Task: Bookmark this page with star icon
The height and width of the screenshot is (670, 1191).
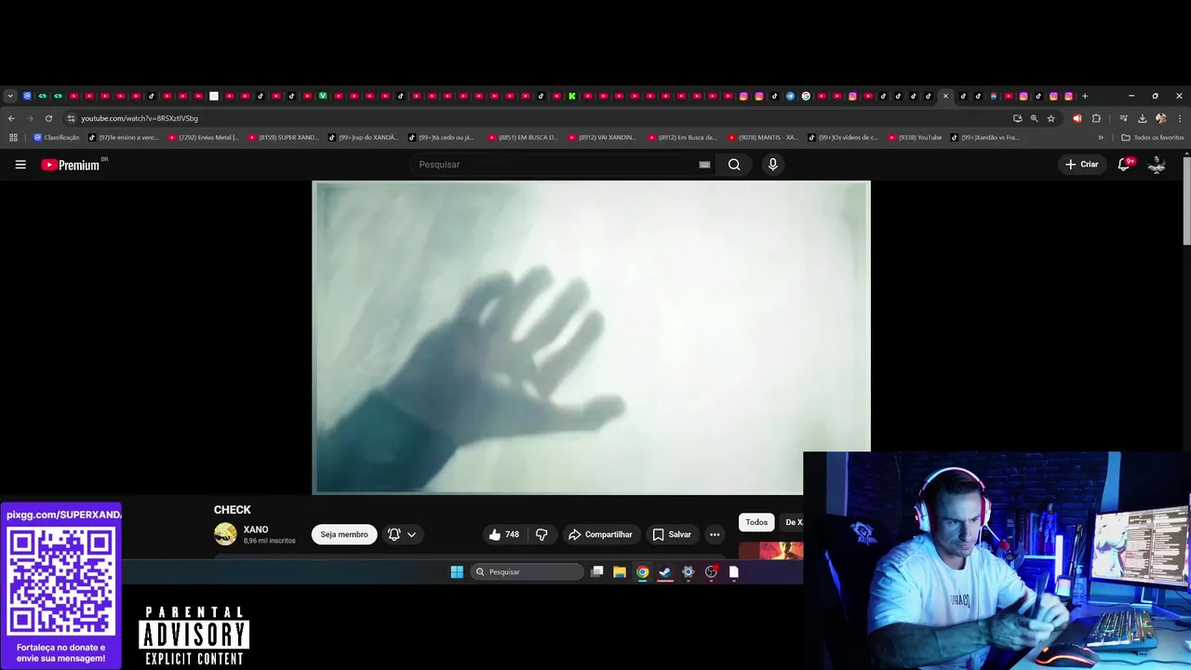Action: click(1051, 118)
